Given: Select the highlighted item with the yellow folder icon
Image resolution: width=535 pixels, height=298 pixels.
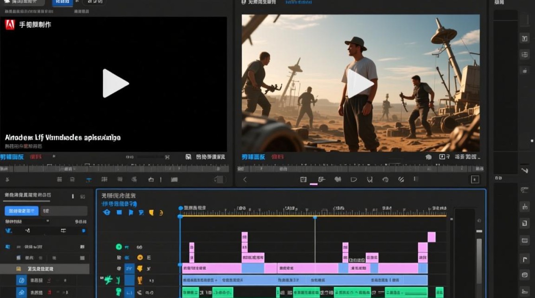Looking at the screenshot, I should (x=40, y=269).
